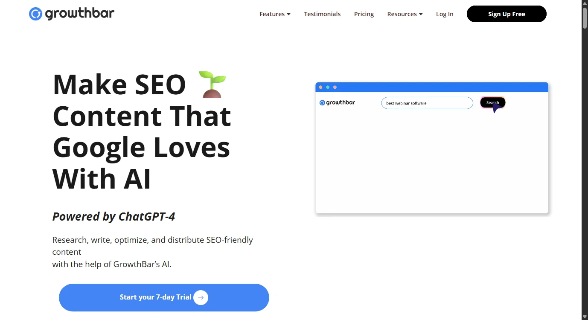Click the "Powered by ChatGPT-4" subtitle
Screen dimensions: 588x320
pyautogui.click(x=114, y=217)
